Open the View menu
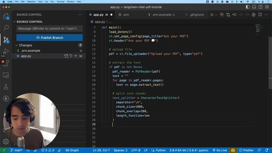Viewport: 272px width, 153px height. (x=40, y=2)
